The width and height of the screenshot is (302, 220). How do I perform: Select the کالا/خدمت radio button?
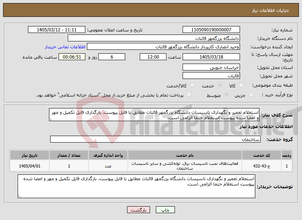click(192, 85)
